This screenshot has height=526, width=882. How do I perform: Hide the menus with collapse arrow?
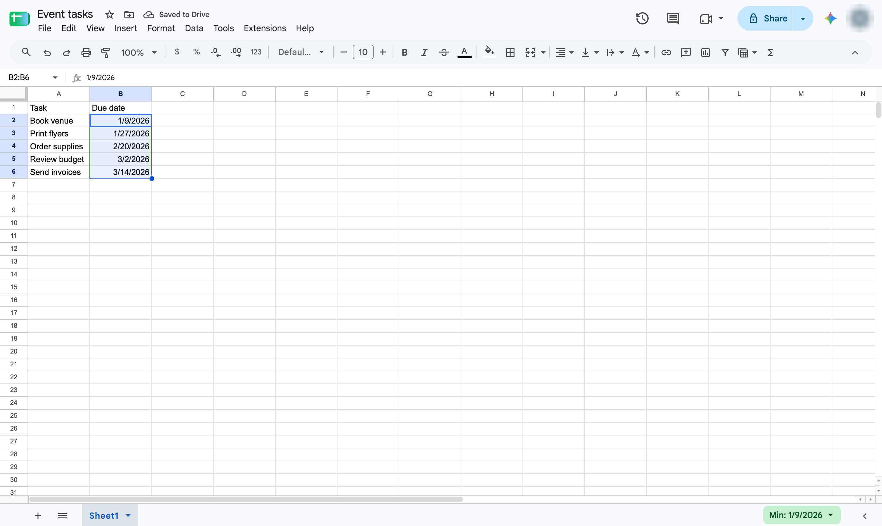[x=855, y=53]
